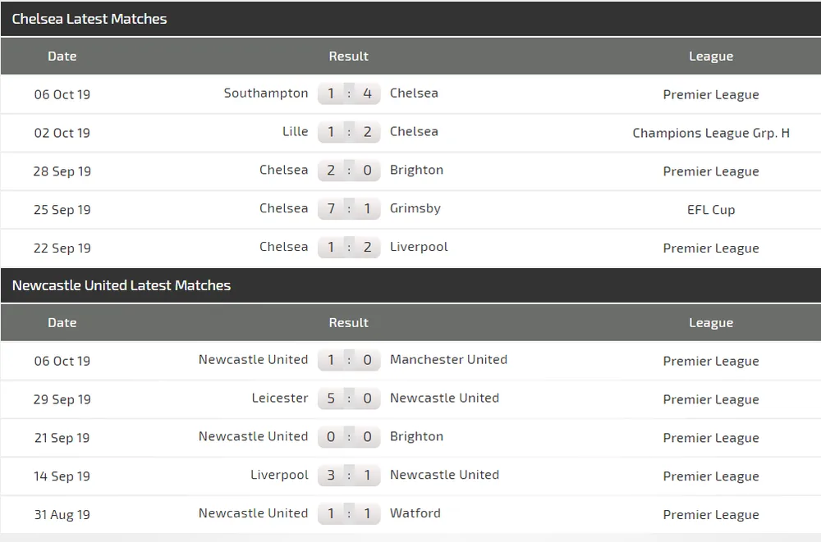Click the League column header in Newcastle table
This screenshot has height=542, width=821.
711,323
